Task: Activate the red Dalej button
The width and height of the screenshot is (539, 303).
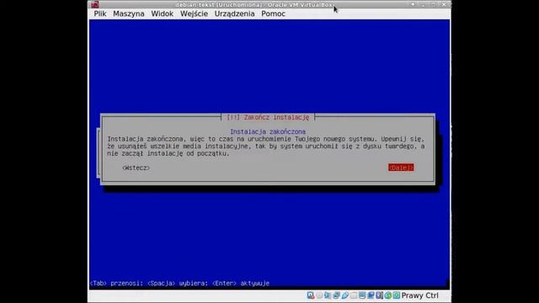Action: 401,167
